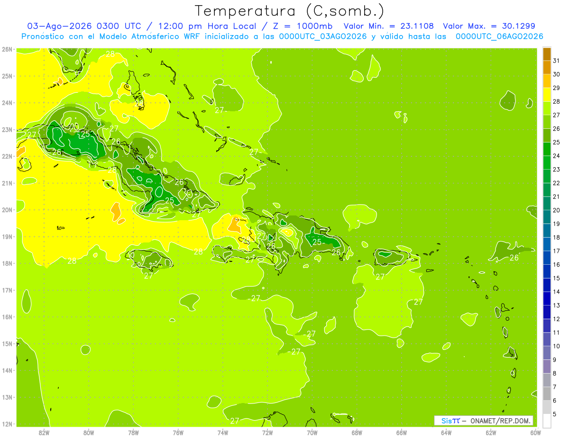Viewport: 569px width, 439px height.
Task: Click the pressure level 'Z = 1000mb'
Action: point(304,26)
